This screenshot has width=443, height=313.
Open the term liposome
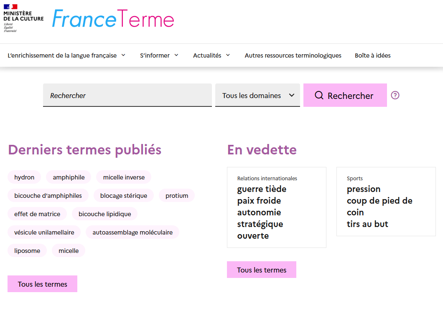click(x=27, y=251)
